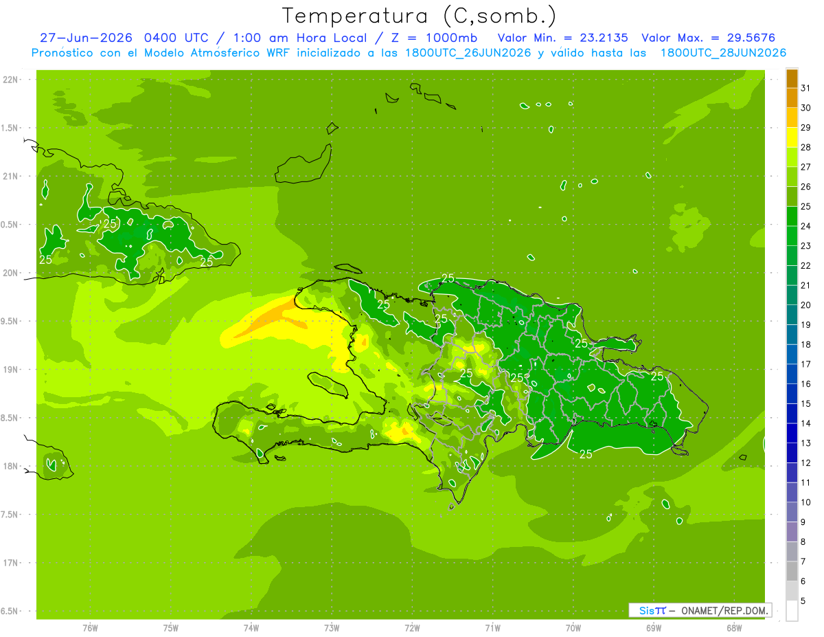Click legend value 29
The height and width of the screenshot is (637, 824).
[x=806, y=128]
